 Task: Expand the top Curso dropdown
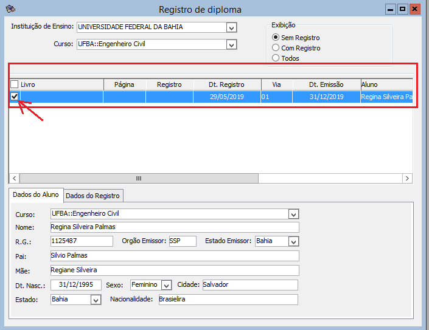(231, 44)
